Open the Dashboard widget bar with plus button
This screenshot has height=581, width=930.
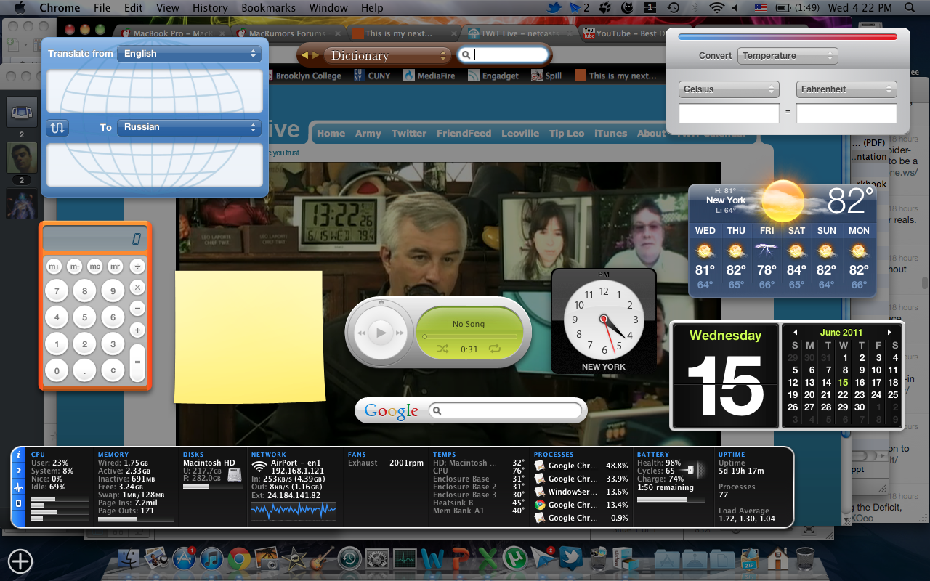[20, 561]
